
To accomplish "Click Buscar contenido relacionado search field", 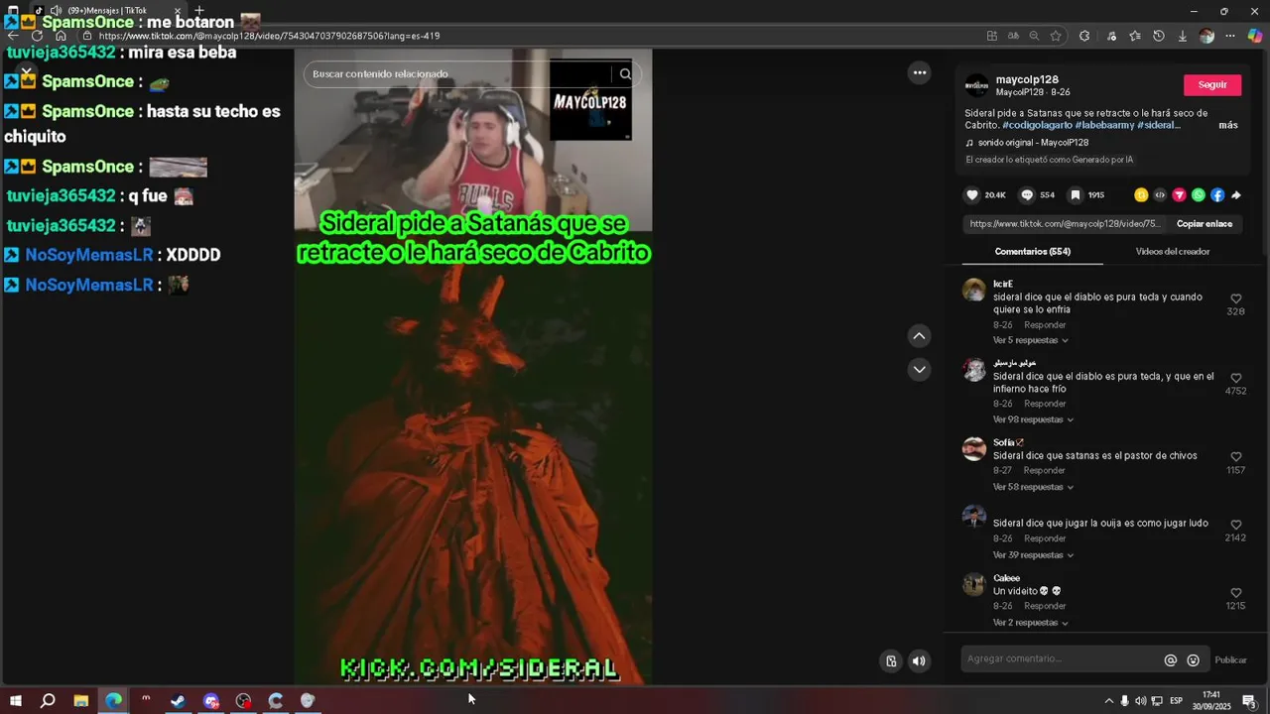I will 458,73.
